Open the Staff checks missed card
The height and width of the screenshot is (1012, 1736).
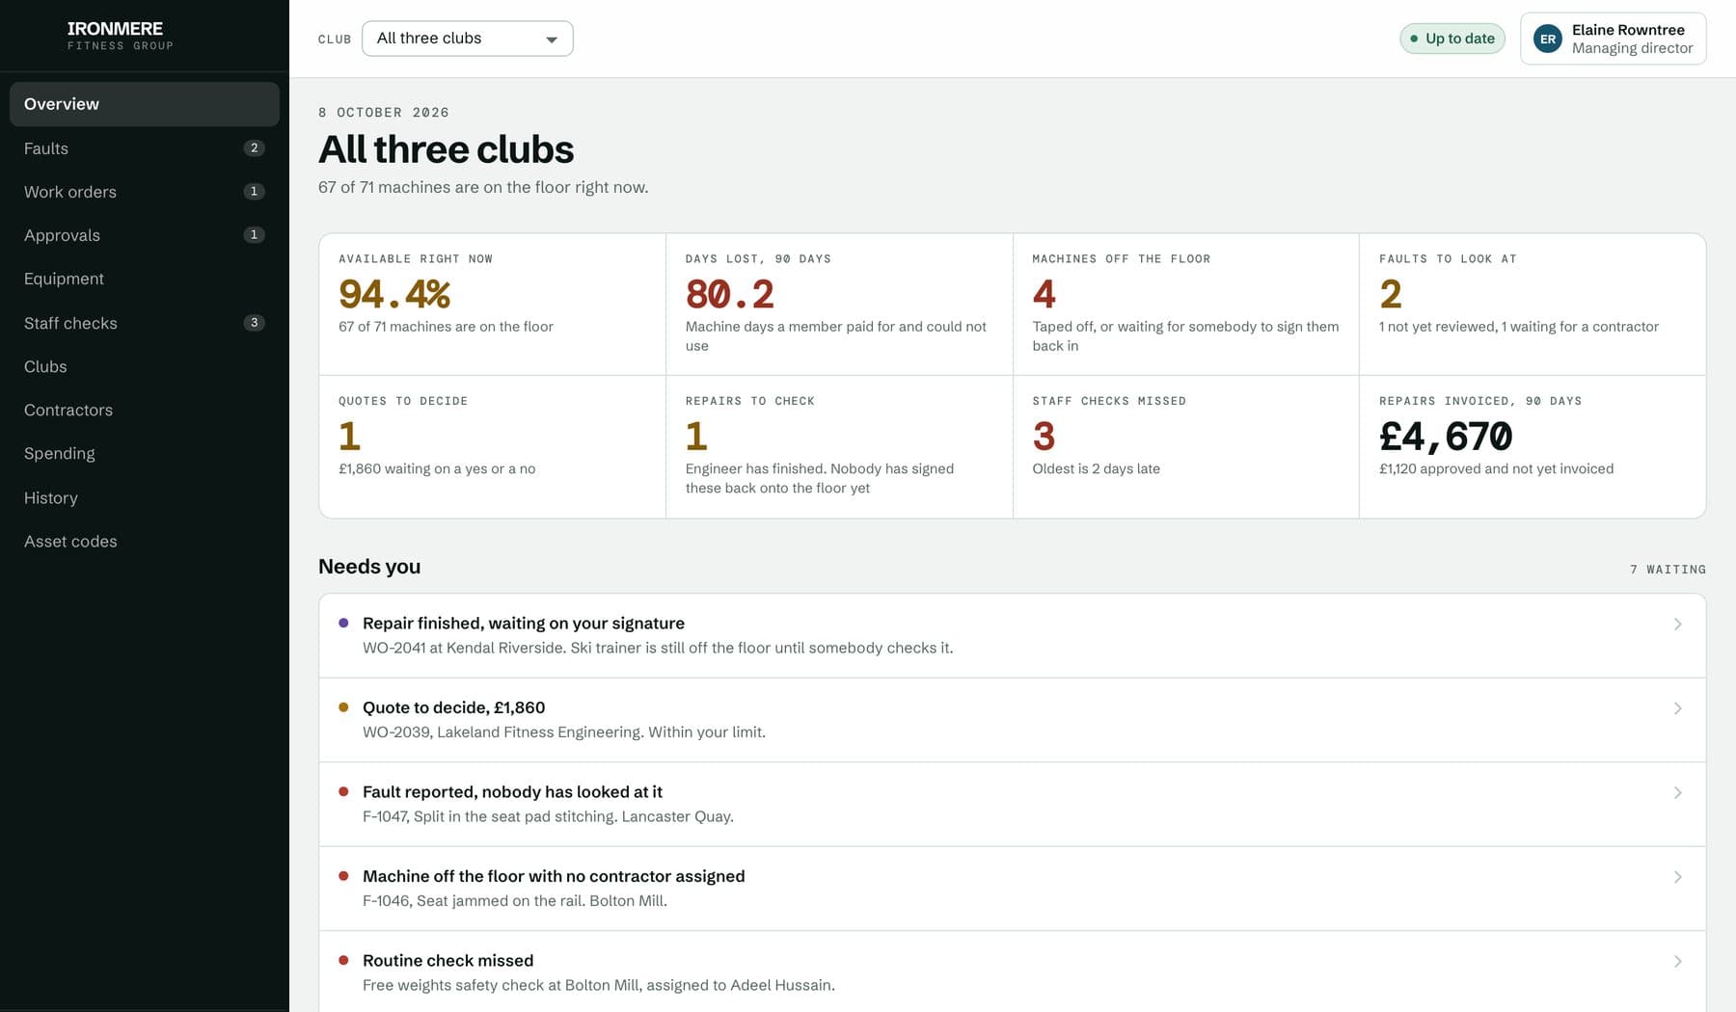coord(1185,447)
